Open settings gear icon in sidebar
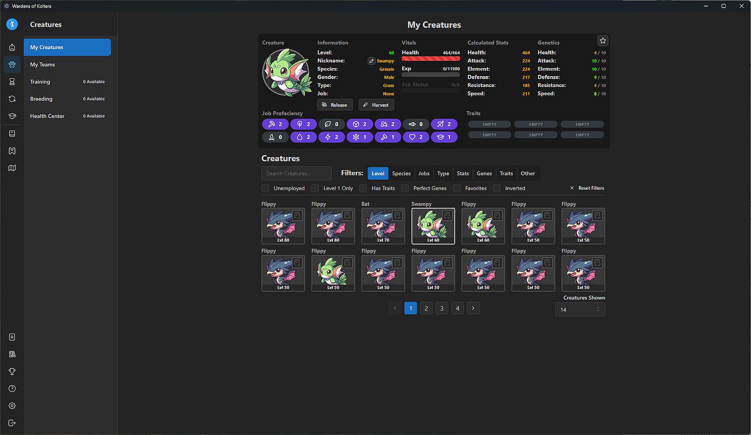Viewport: 751px width, 435px height. coord(12,406)
